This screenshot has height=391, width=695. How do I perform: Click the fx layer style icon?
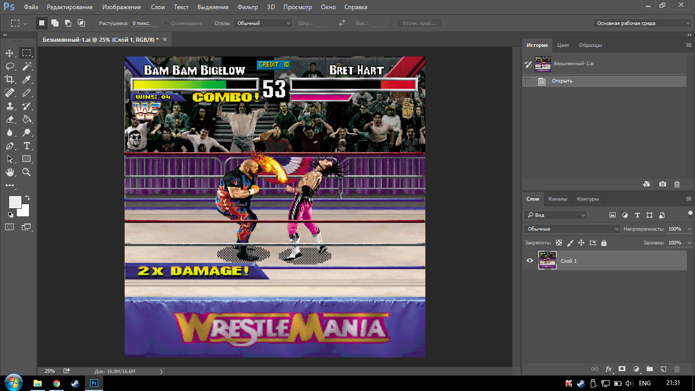tap(609, 369)
